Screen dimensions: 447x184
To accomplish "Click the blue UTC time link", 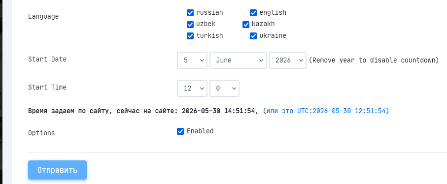I will tap(326, 111).
